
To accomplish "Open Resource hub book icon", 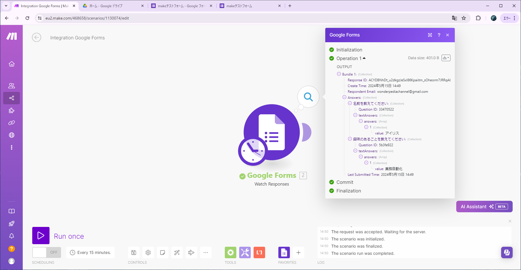I will 12,211.
